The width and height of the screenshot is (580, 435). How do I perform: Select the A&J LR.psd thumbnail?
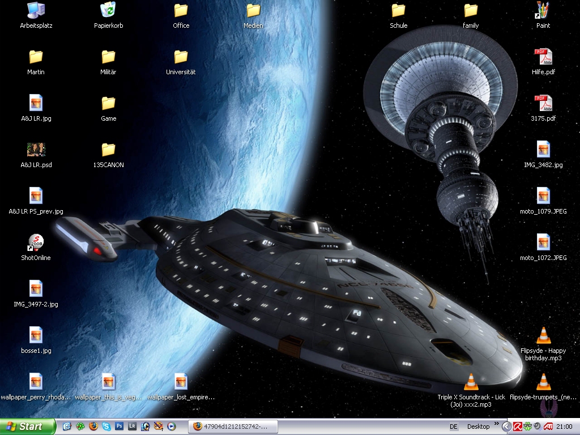click(36, 150)
